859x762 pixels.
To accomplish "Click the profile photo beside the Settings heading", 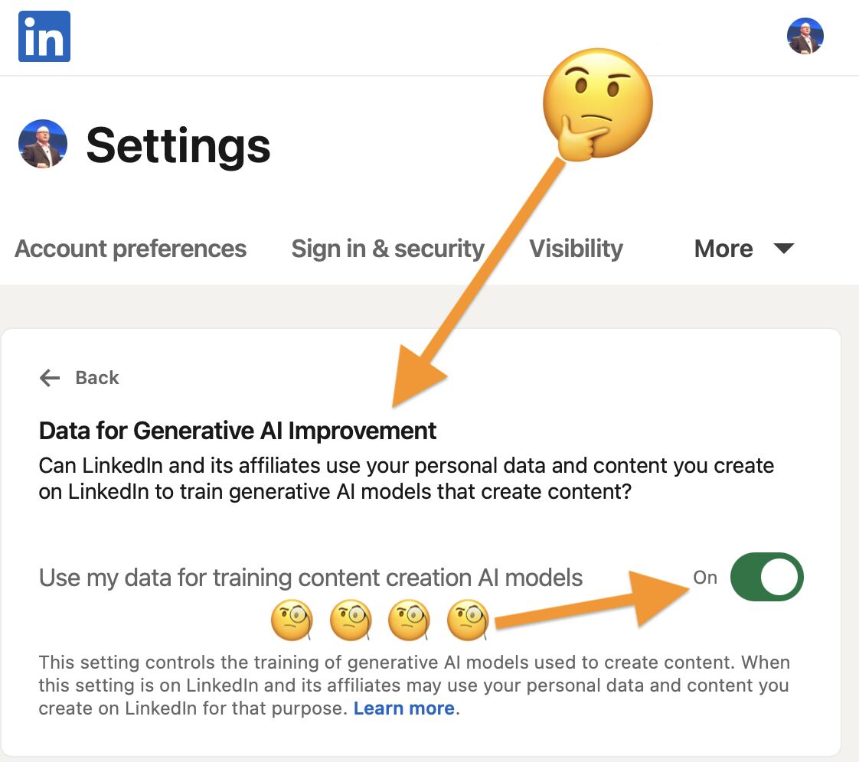I will (x=43, y=144).
